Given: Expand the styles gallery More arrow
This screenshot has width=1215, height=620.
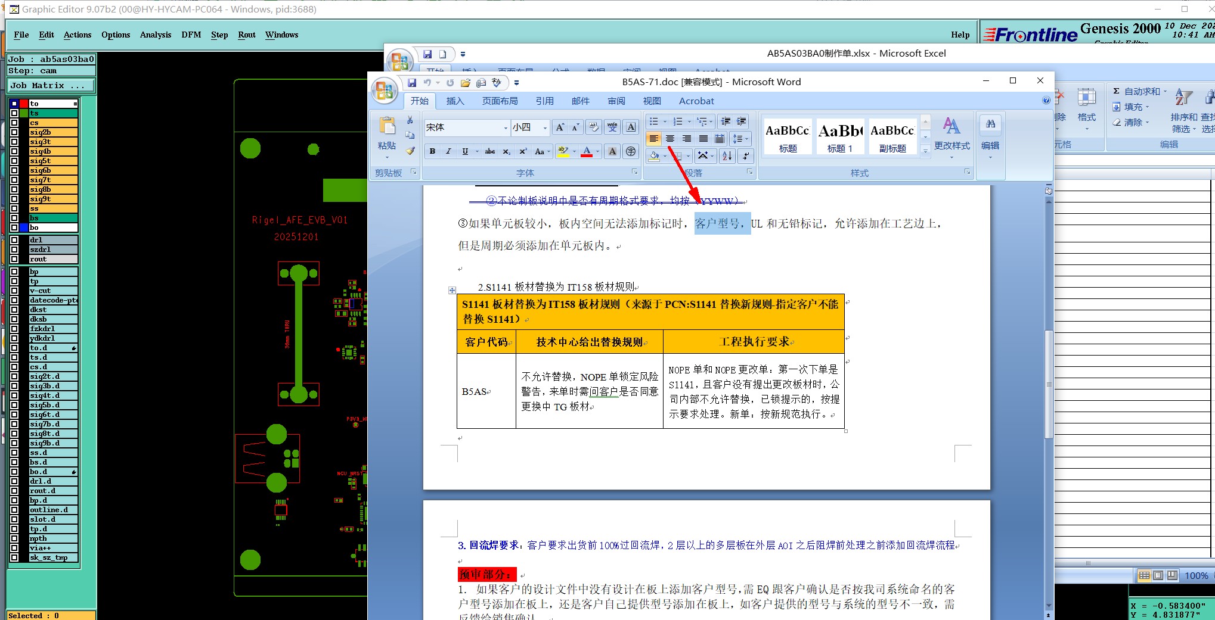Looking at the screenshot, I should pyautogui.click(x=925, y=152).
